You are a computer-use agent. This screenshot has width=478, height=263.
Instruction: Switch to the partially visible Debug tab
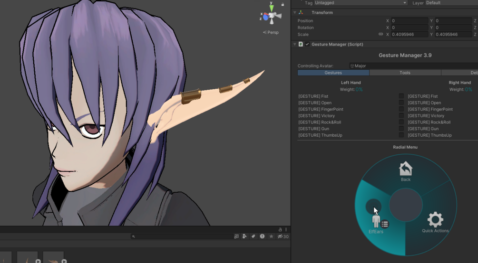pyautogui.click(x=459, y=73)
